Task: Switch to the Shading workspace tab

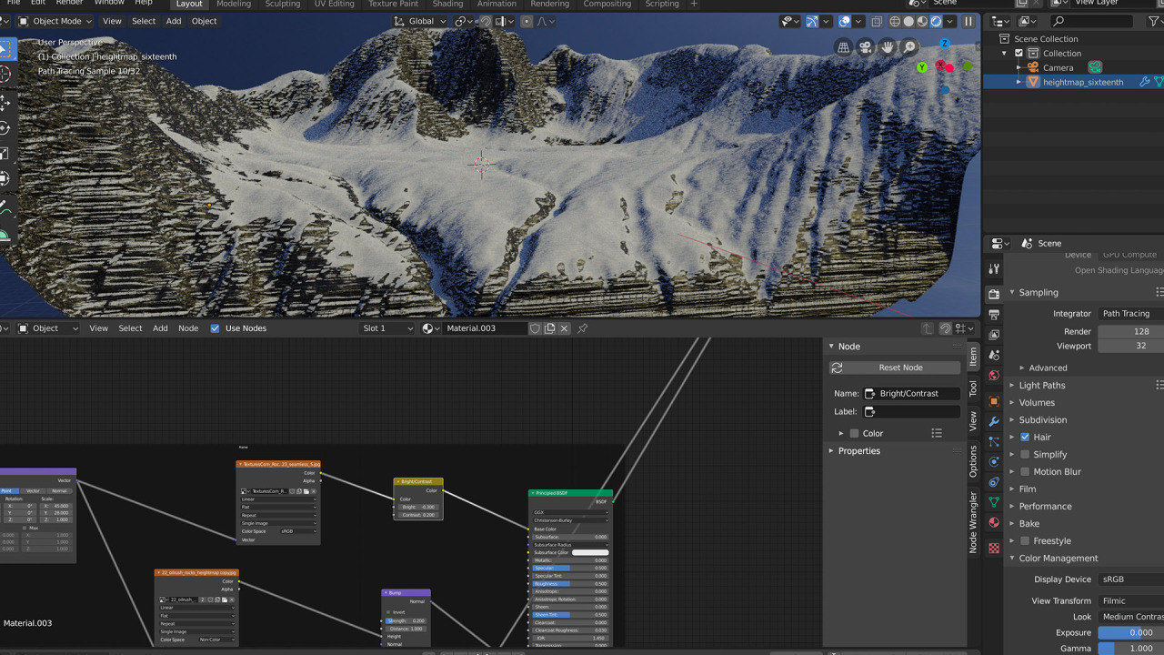Action: click(447, 4)
